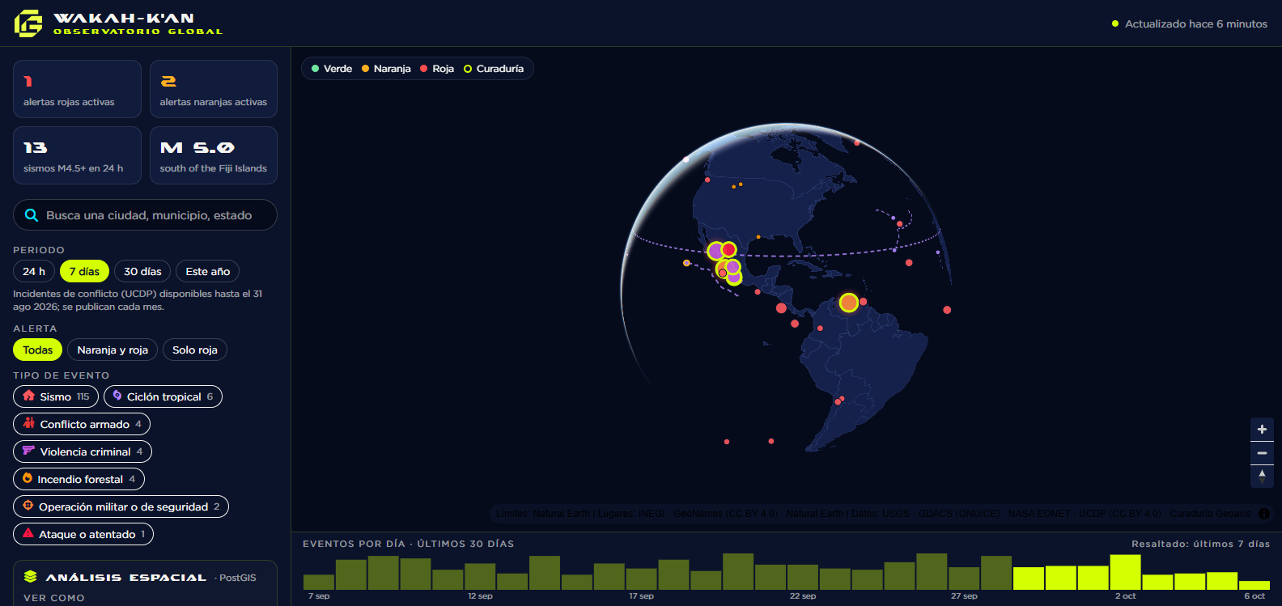Select the Este año period
Image resolution: width=1282 pixels, height=606 pixels.
click(208, 271)
